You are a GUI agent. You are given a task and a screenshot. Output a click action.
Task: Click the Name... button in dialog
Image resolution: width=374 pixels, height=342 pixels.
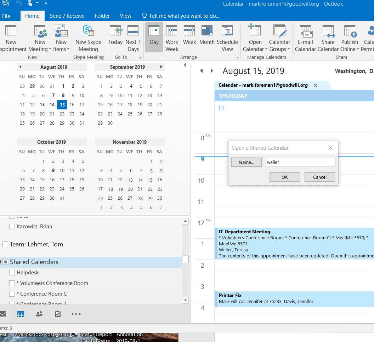pyautogui.click(x=246, y=162)
